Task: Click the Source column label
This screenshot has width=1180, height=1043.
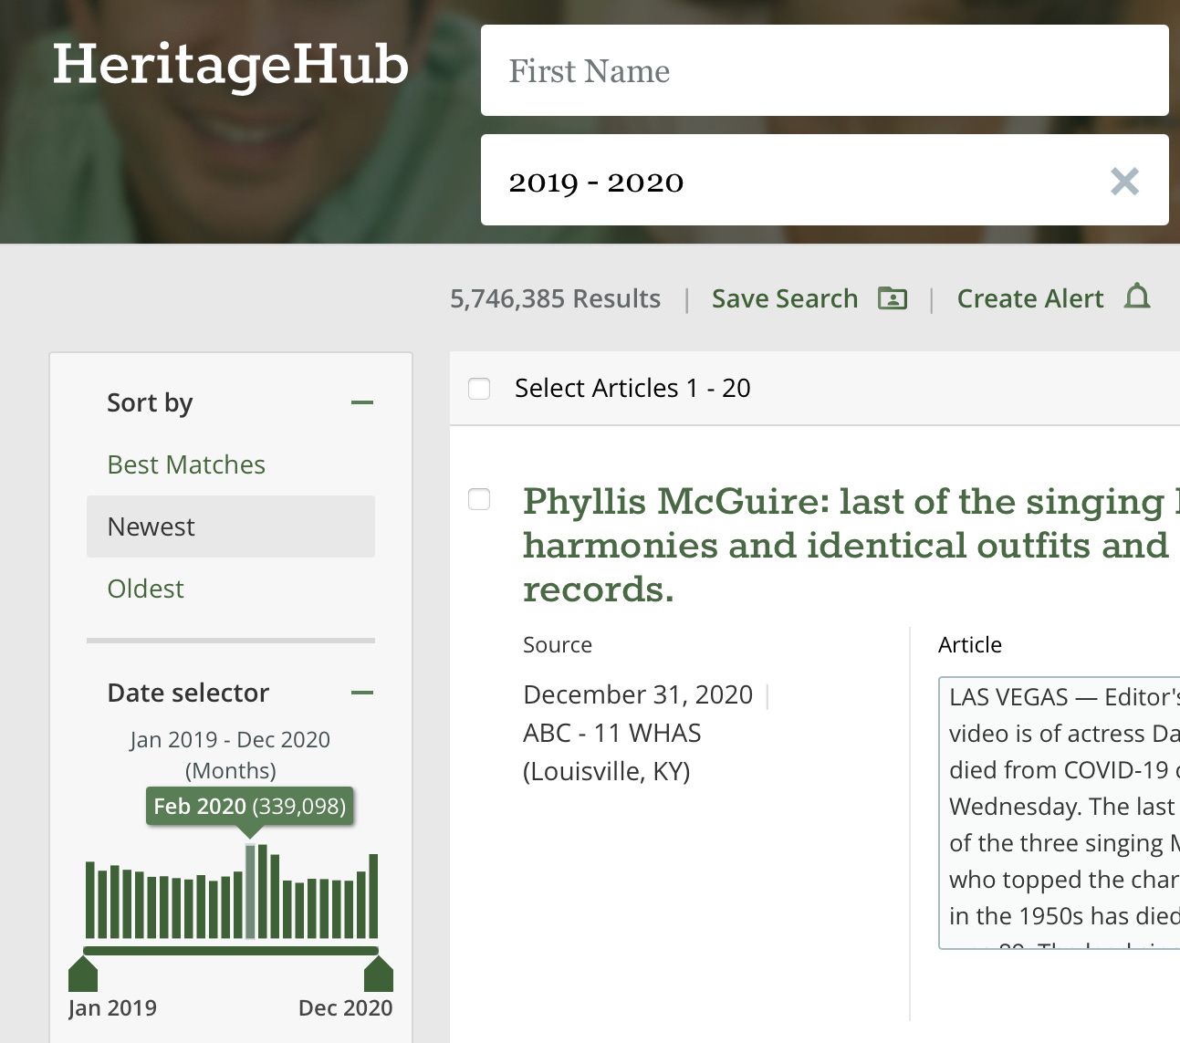Action: click(558, 645)
